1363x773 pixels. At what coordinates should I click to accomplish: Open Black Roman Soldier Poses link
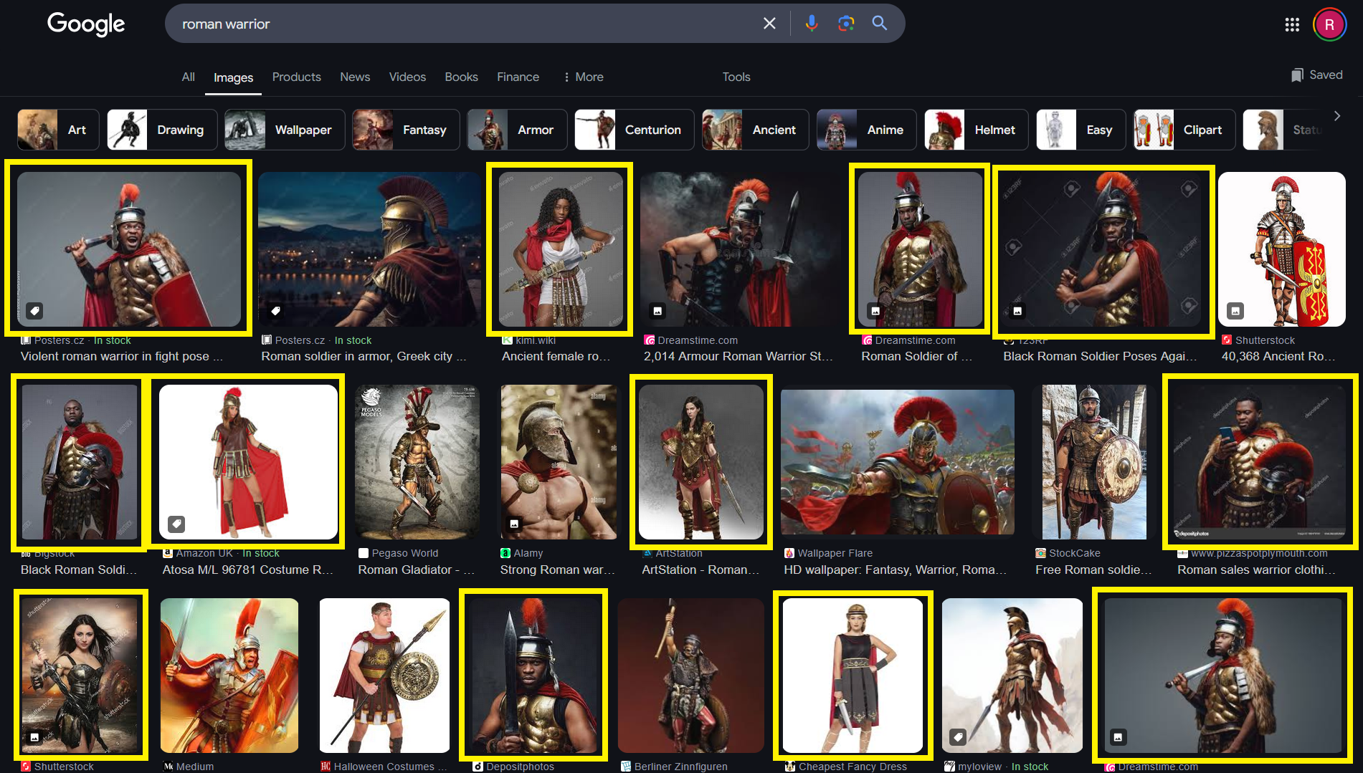click(x=1100, y=356)
